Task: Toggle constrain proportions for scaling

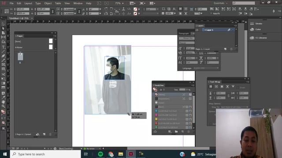Action: 79,11
